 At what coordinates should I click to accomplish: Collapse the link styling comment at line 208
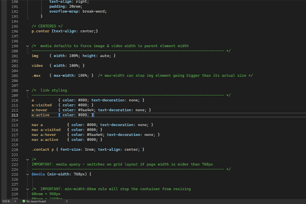pos(28,91)
